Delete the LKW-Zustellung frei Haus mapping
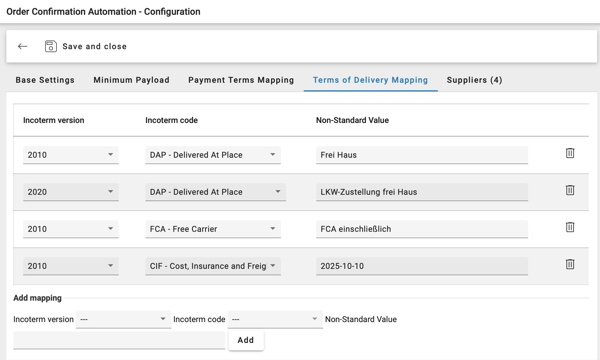The width and height of the screenshot is (600, 360). [570, 191]
